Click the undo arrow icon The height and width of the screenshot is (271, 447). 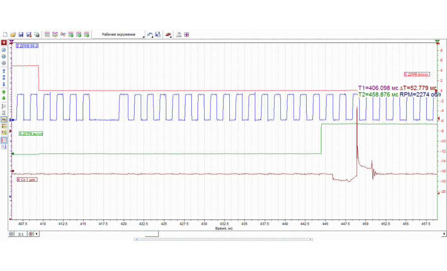pyautogui.click(x=150, y=34)
